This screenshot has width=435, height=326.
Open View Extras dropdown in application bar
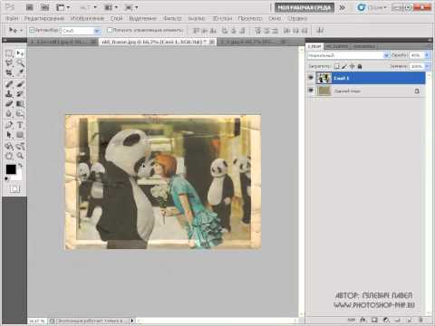click(x=63, y=7)
